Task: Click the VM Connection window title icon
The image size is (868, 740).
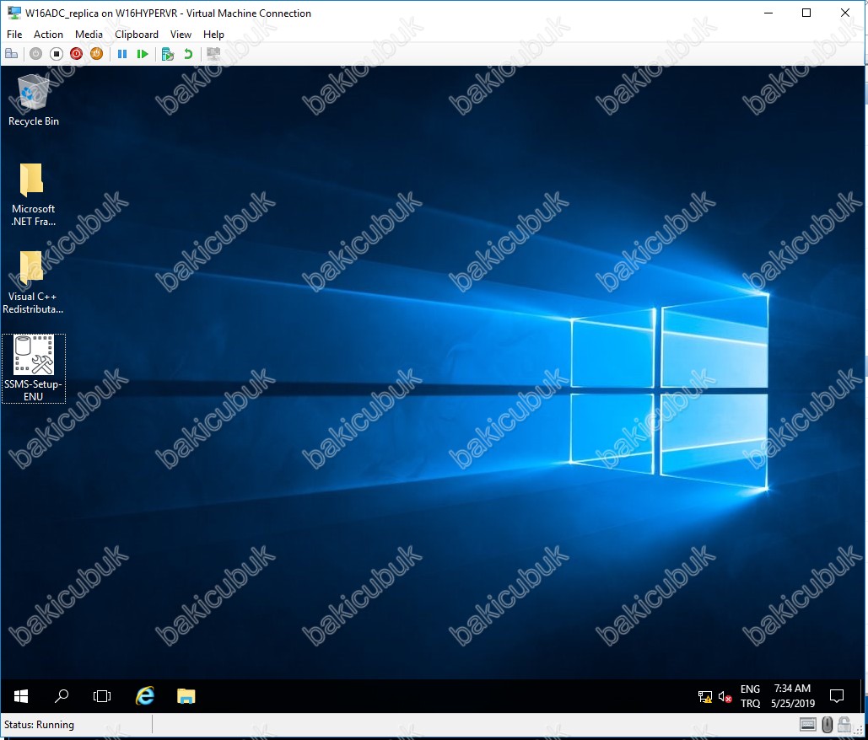Action: pos(13,13)
